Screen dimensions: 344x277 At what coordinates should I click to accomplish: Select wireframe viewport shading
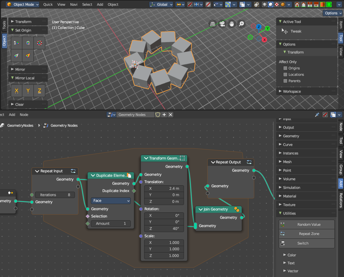coord(265,4)
